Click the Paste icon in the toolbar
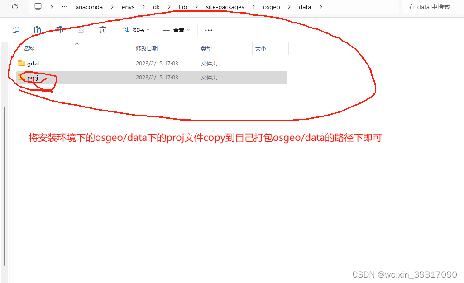464x283 pixels. click(38, 29)
